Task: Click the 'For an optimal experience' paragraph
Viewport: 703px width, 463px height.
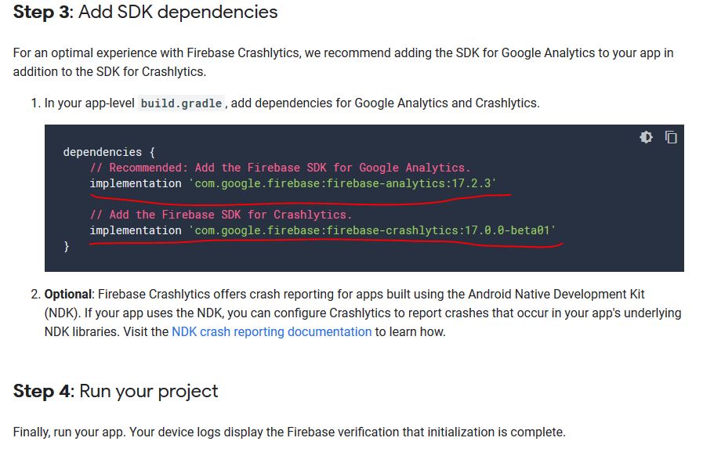Action: click(343, 63)
